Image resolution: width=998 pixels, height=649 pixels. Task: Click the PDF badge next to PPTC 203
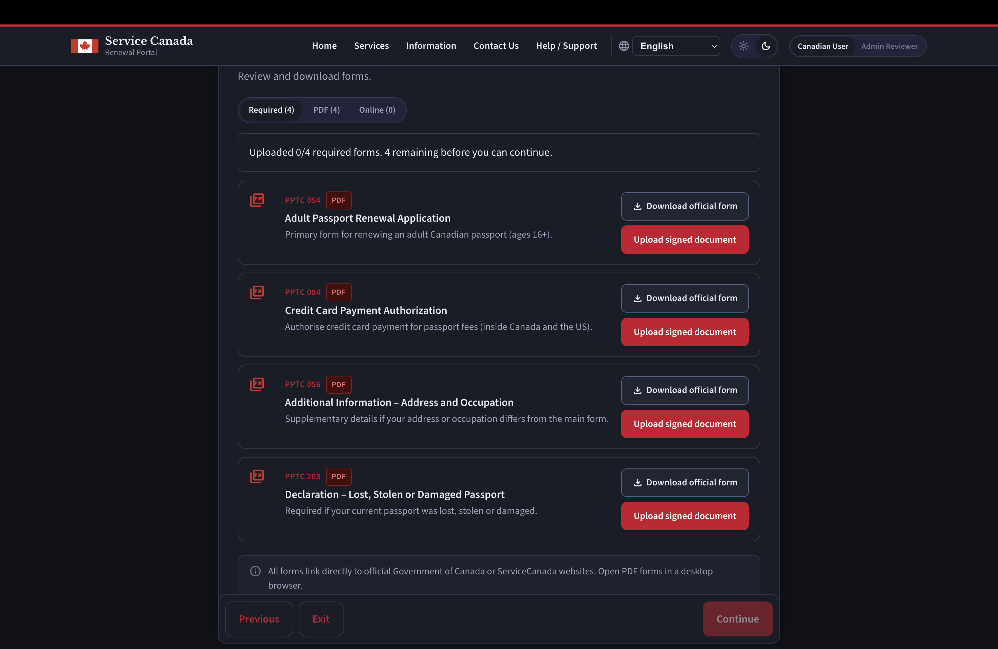pyautogui.click(x=338, y=477)
